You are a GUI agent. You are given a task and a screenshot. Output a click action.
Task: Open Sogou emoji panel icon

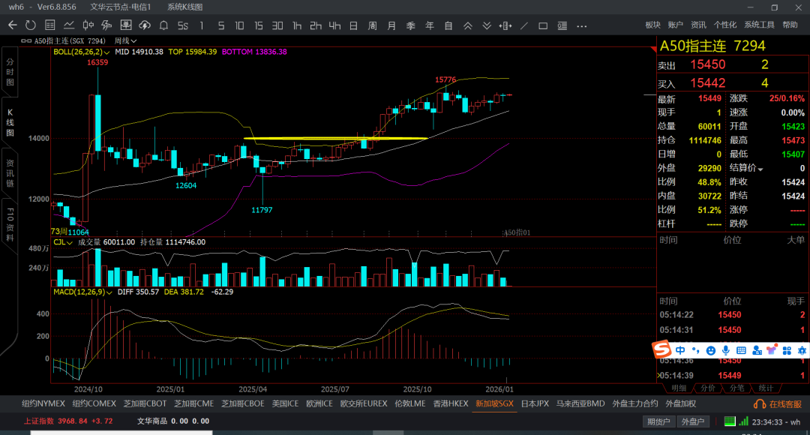click(x=711, y=351)
